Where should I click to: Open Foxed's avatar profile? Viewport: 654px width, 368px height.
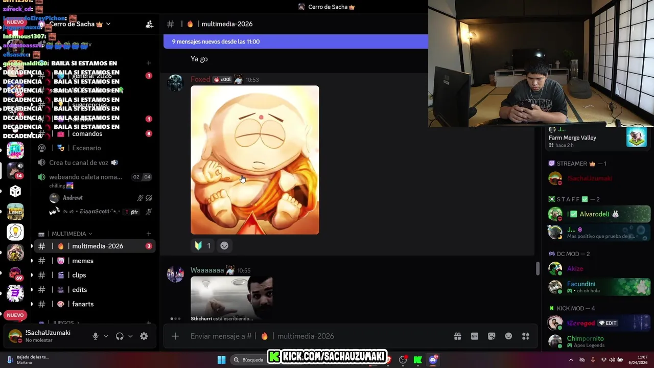(x=175, y=84)
